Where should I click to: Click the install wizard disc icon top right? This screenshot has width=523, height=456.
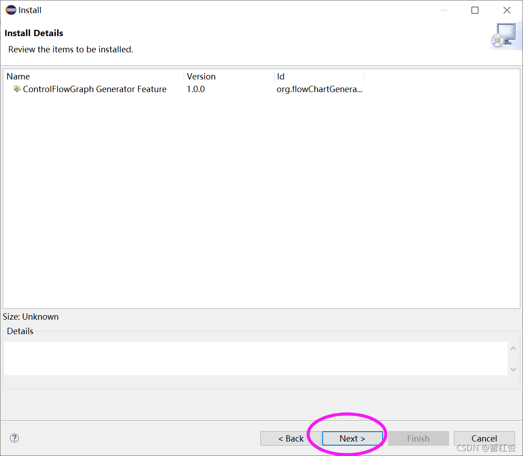[506, 35]
